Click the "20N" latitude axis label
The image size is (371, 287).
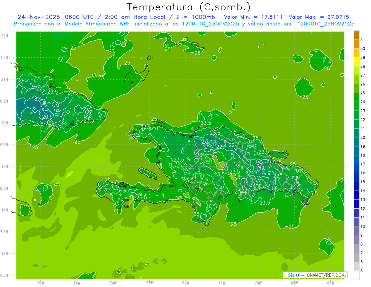[x=5, y=123]
